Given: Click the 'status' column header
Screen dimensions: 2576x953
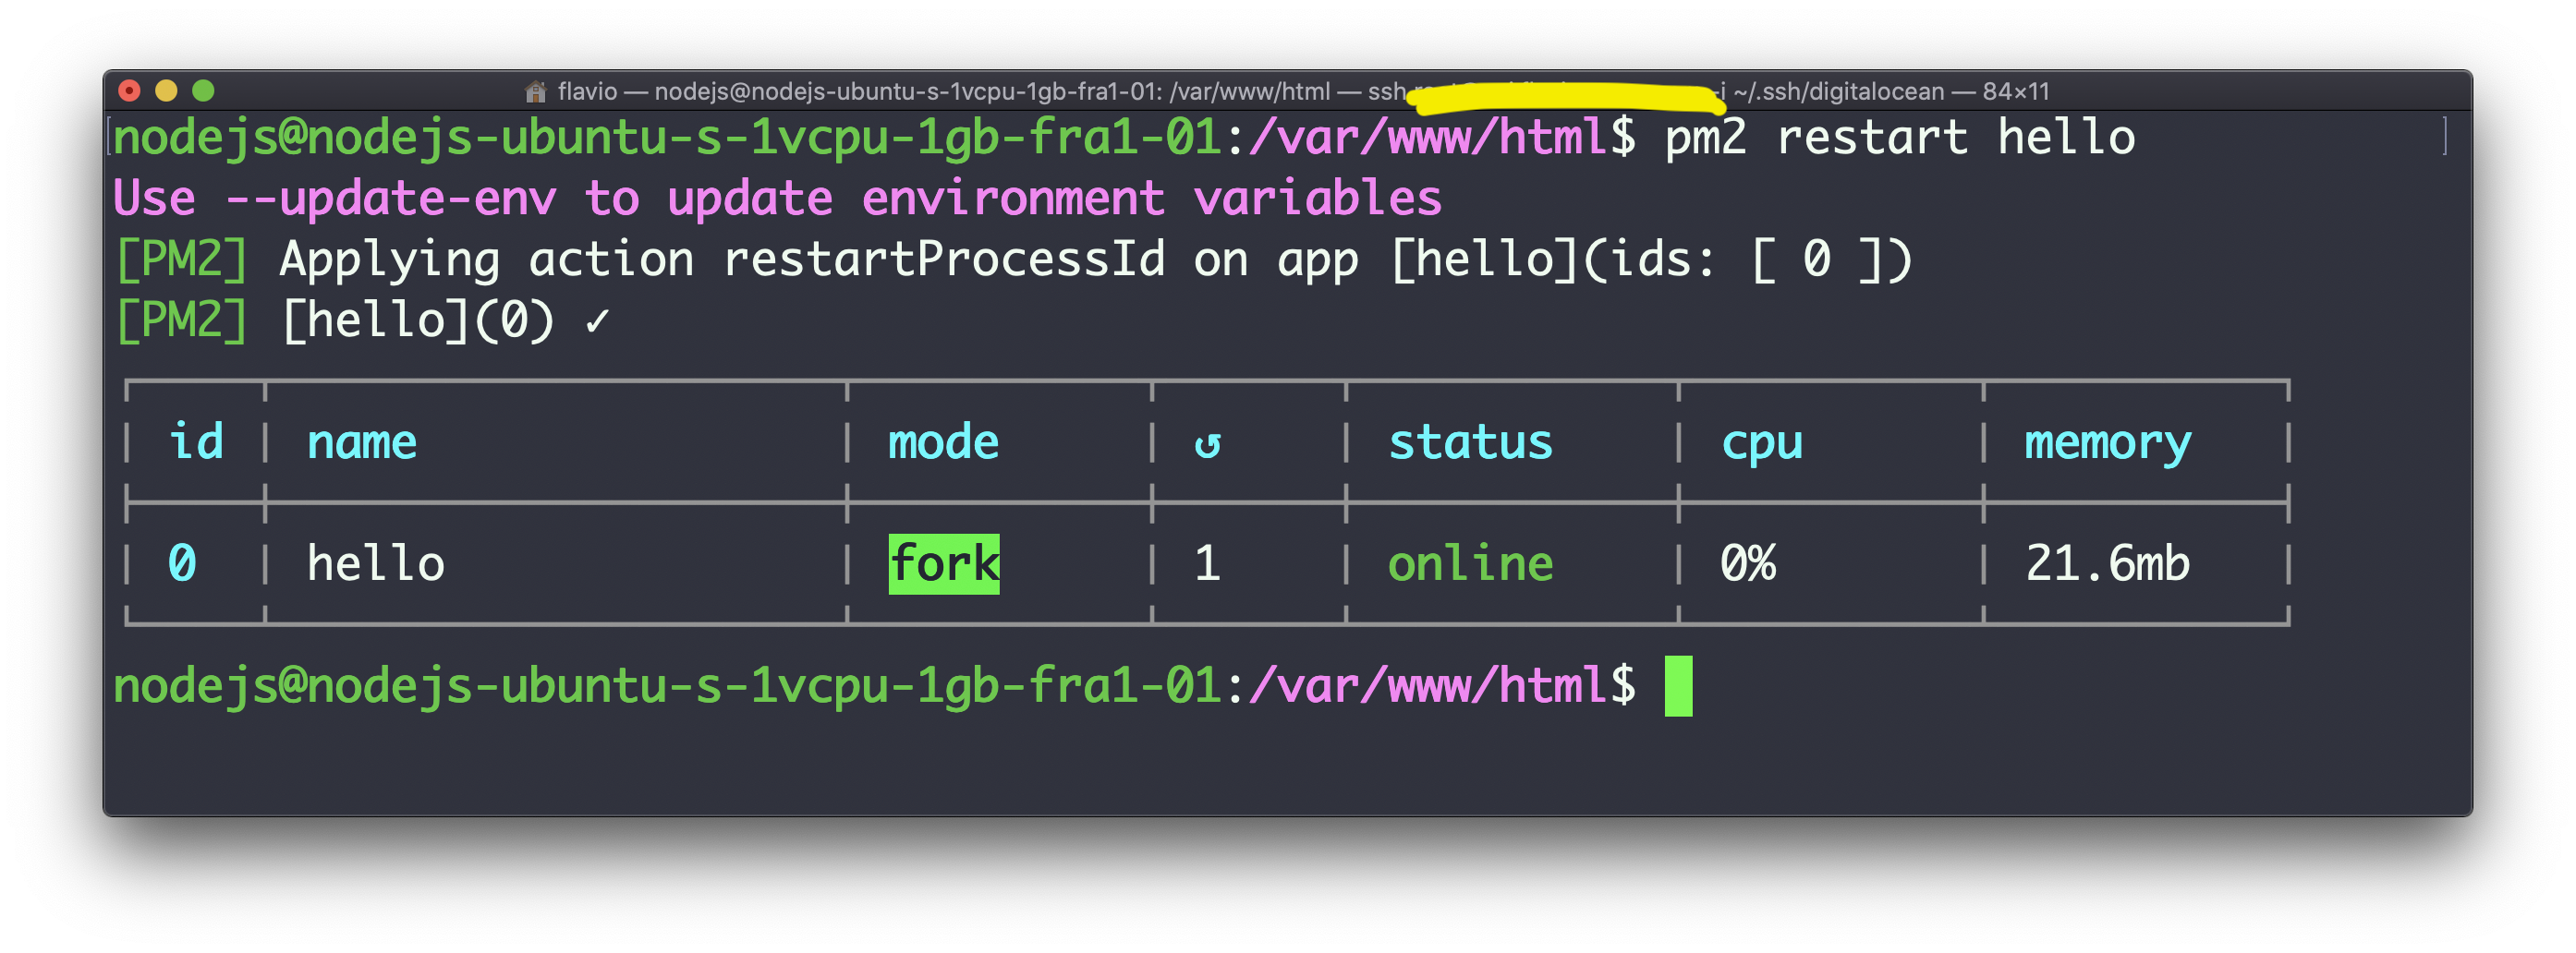Looking at the screenshot, I should tap(1470, 443).
